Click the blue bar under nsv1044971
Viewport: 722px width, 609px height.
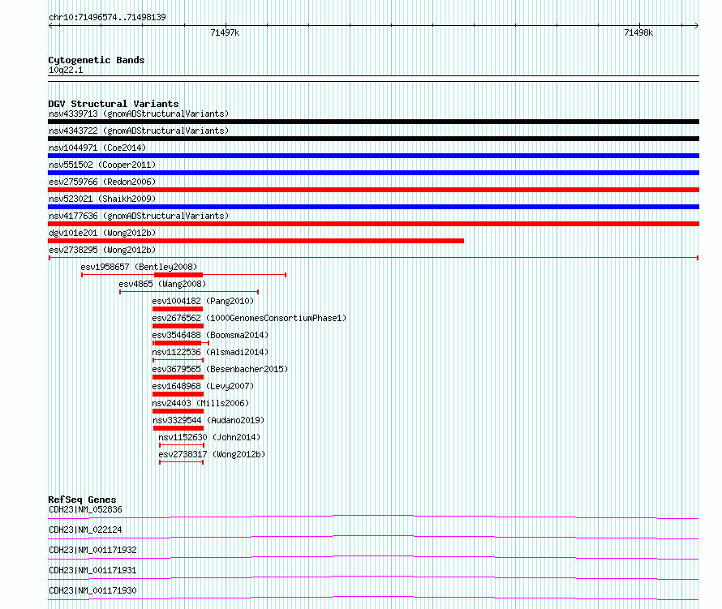click(373, 156)
